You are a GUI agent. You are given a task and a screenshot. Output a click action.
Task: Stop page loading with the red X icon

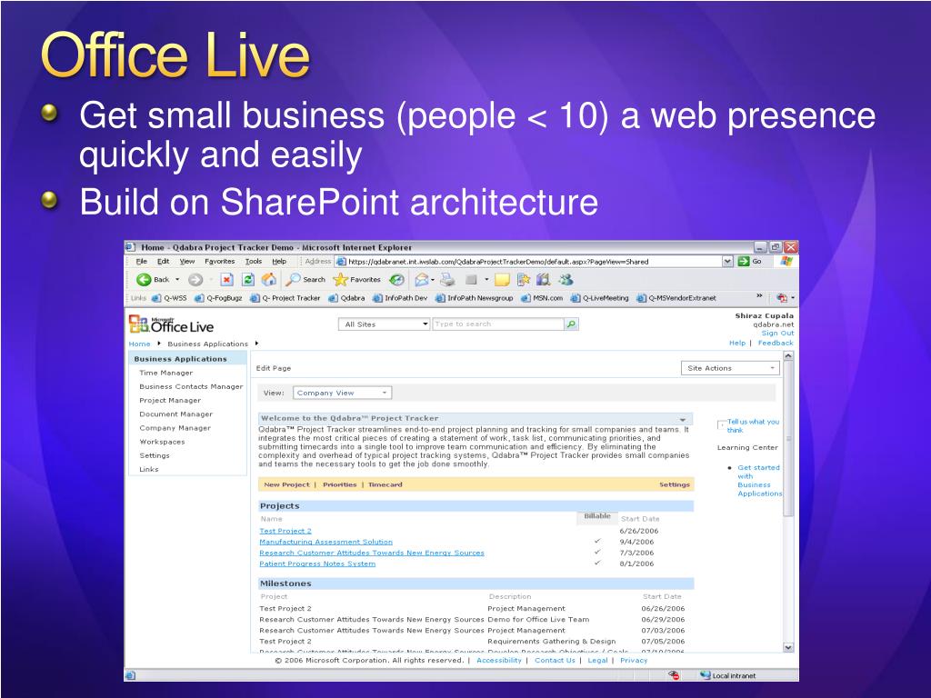226,280
